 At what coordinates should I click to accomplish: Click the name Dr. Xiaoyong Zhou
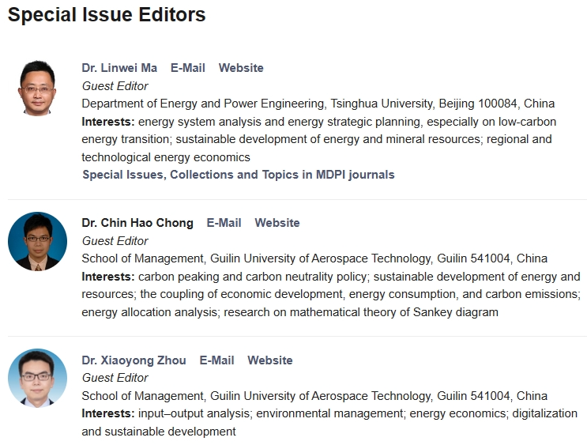134,360
